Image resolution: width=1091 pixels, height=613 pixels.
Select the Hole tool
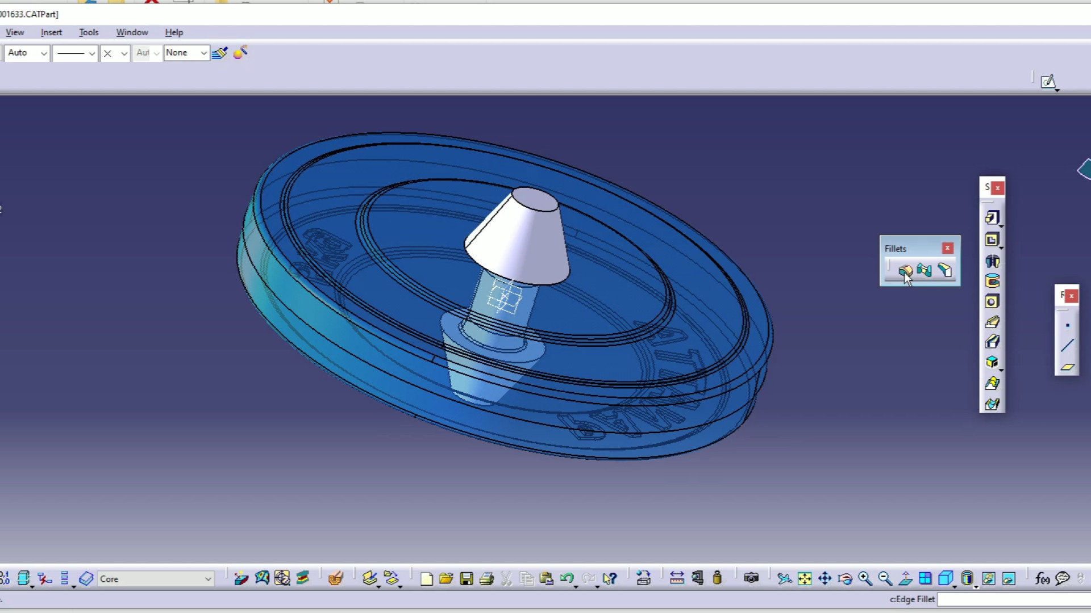click(x=992, y=302)
